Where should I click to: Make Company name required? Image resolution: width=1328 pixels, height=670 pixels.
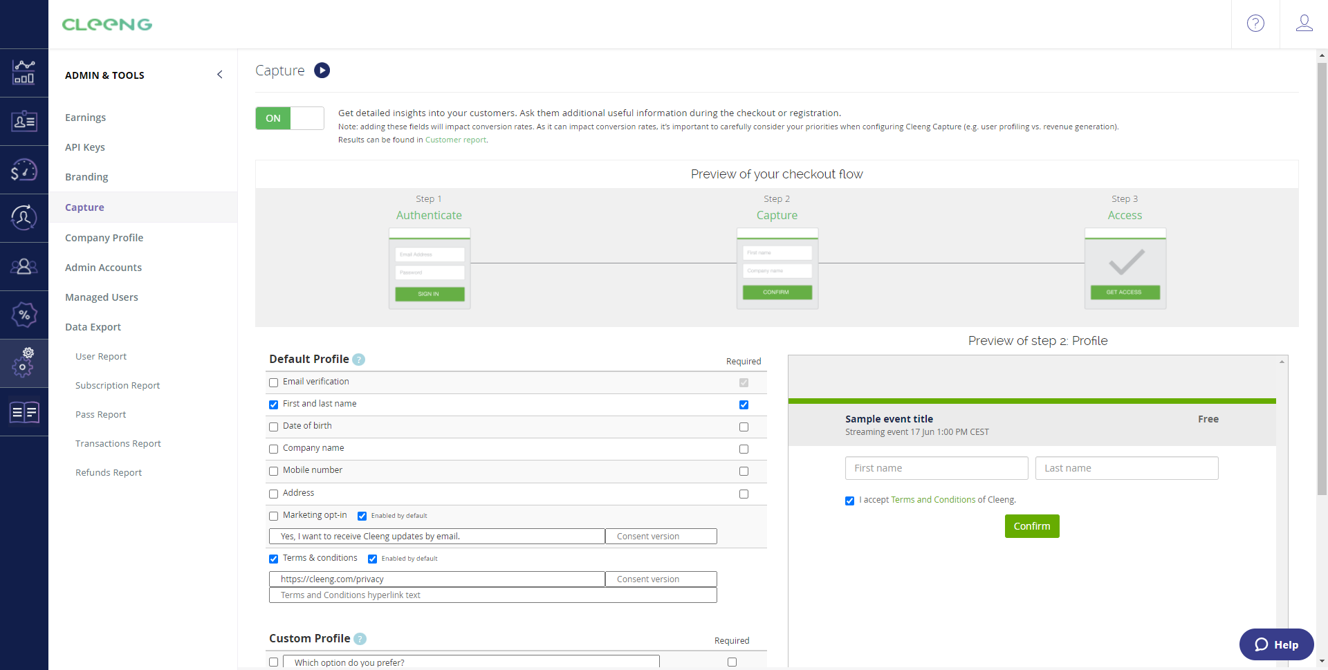(x=744, y=449)
